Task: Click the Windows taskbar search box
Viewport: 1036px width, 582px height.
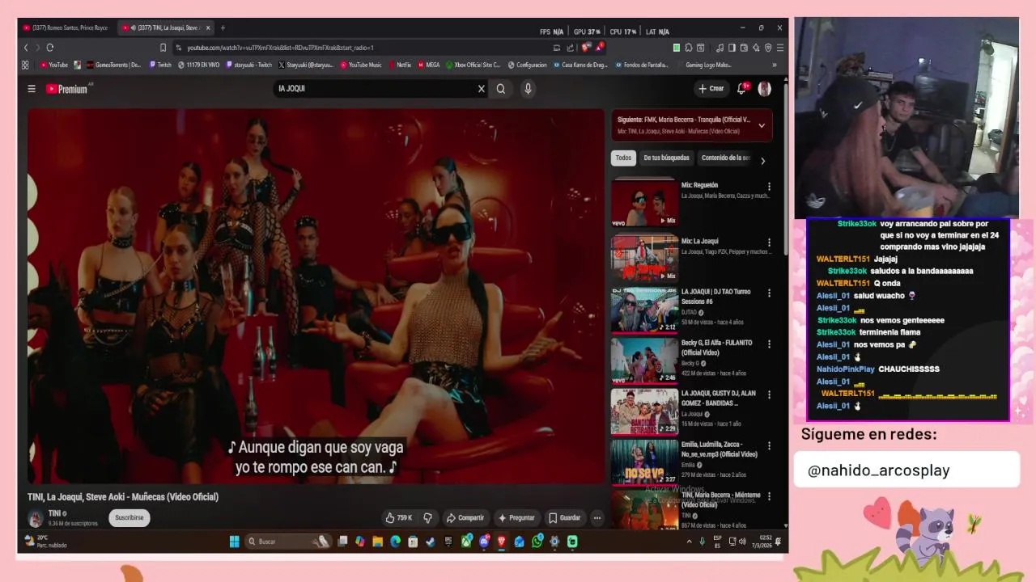Action: (289, 542)
